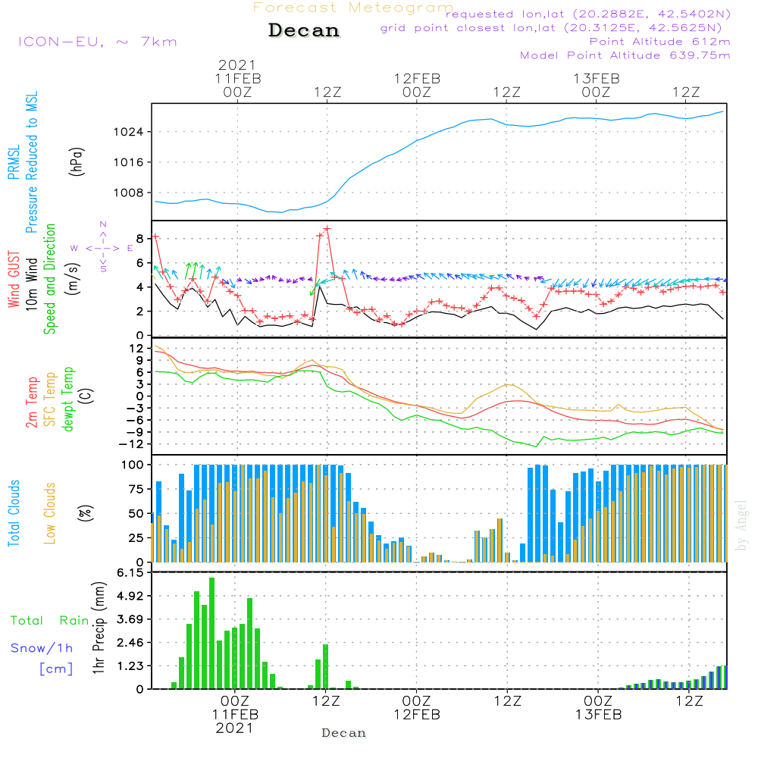Click the -12 temperature axis value
The height and width of the screenshot is (758, 758).
tap(131, 444)
